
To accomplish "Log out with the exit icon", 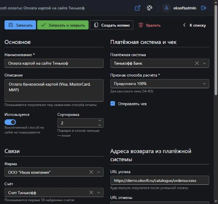I will pos(203,8).
